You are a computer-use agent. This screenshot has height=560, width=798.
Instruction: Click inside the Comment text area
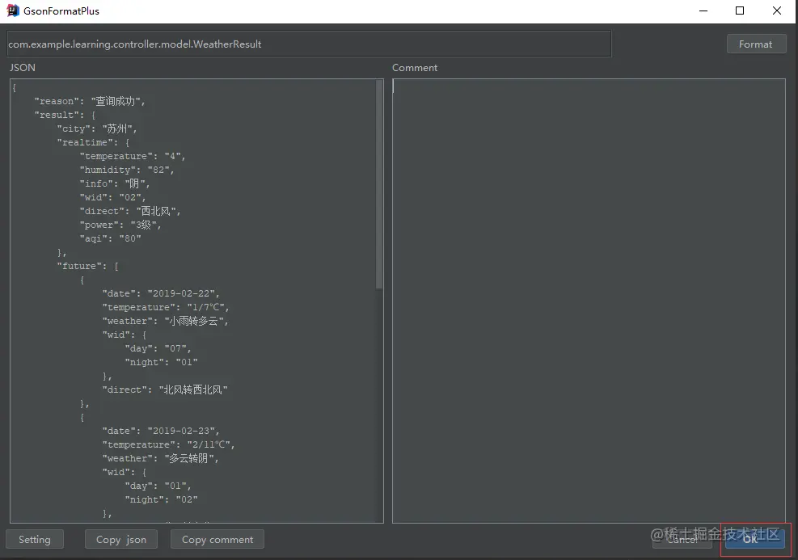(x=589, y=301)
